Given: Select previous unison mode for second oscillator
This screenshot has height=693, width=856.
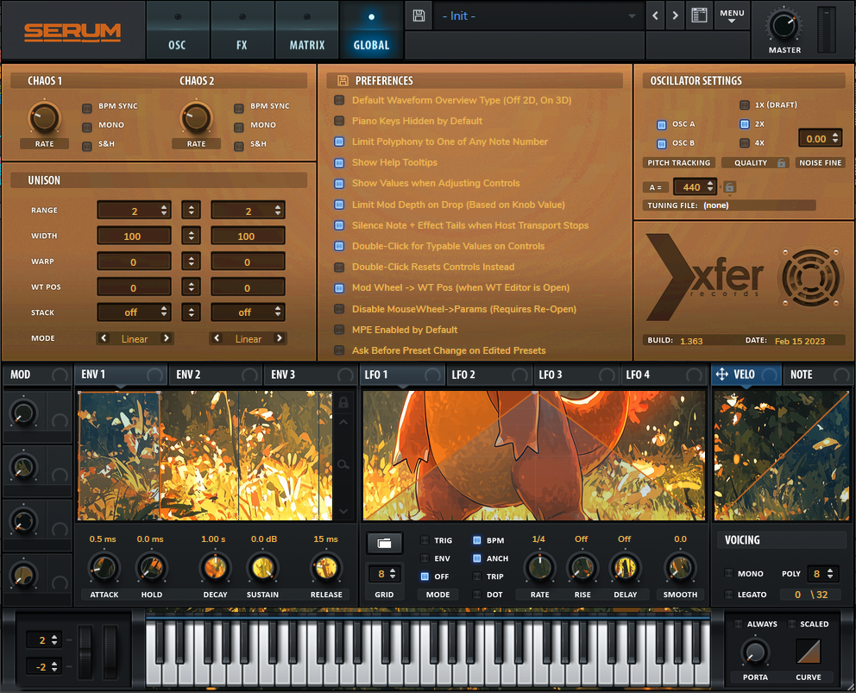Looking at the screenshot, I should (217, 338).
